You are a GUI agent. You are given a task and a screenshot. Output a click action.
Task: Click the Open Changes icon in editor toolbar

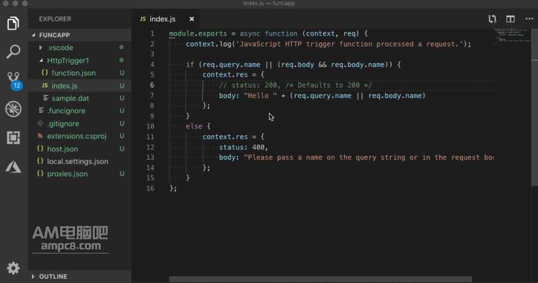click(x=492, y=19)
